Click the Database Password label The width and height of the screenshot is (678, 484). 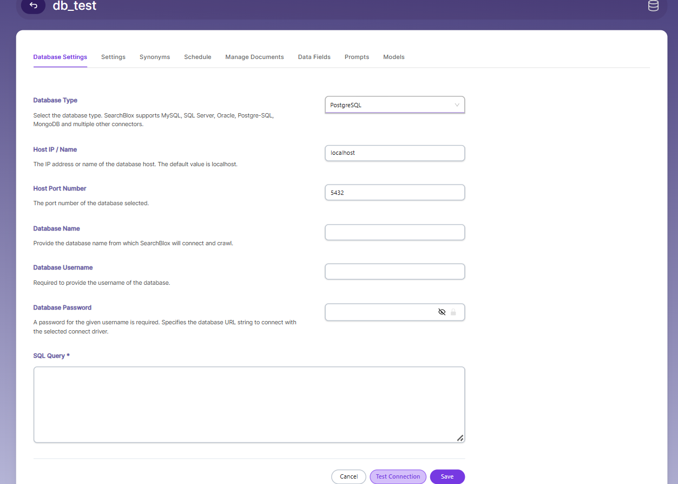click(62, 308)
